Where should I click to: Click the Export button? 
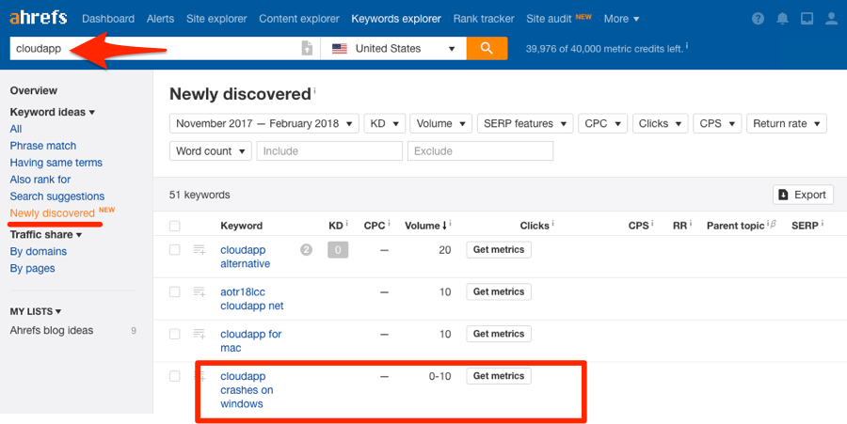(804, 195)
